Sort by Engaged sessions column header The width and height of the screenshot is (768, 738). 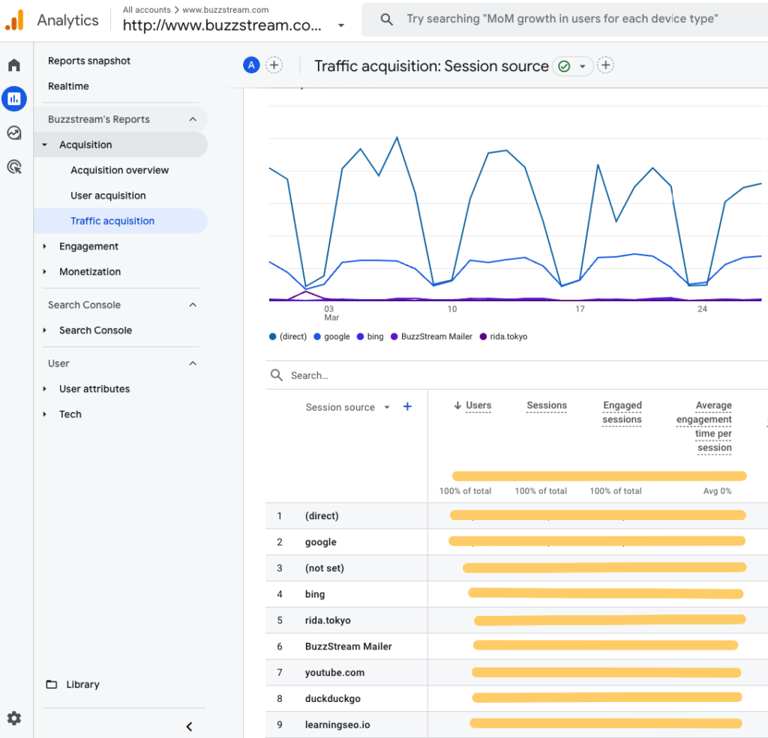[x=622, y=413]
